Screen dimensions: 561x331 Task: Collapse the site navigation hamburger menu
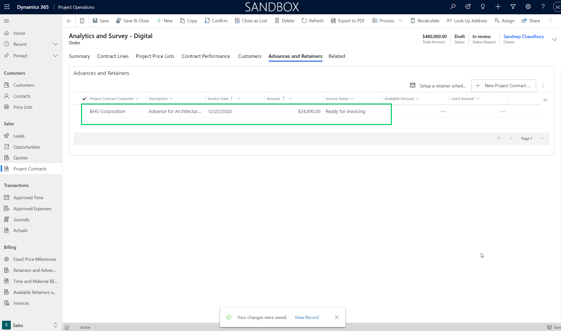(7, 21)
